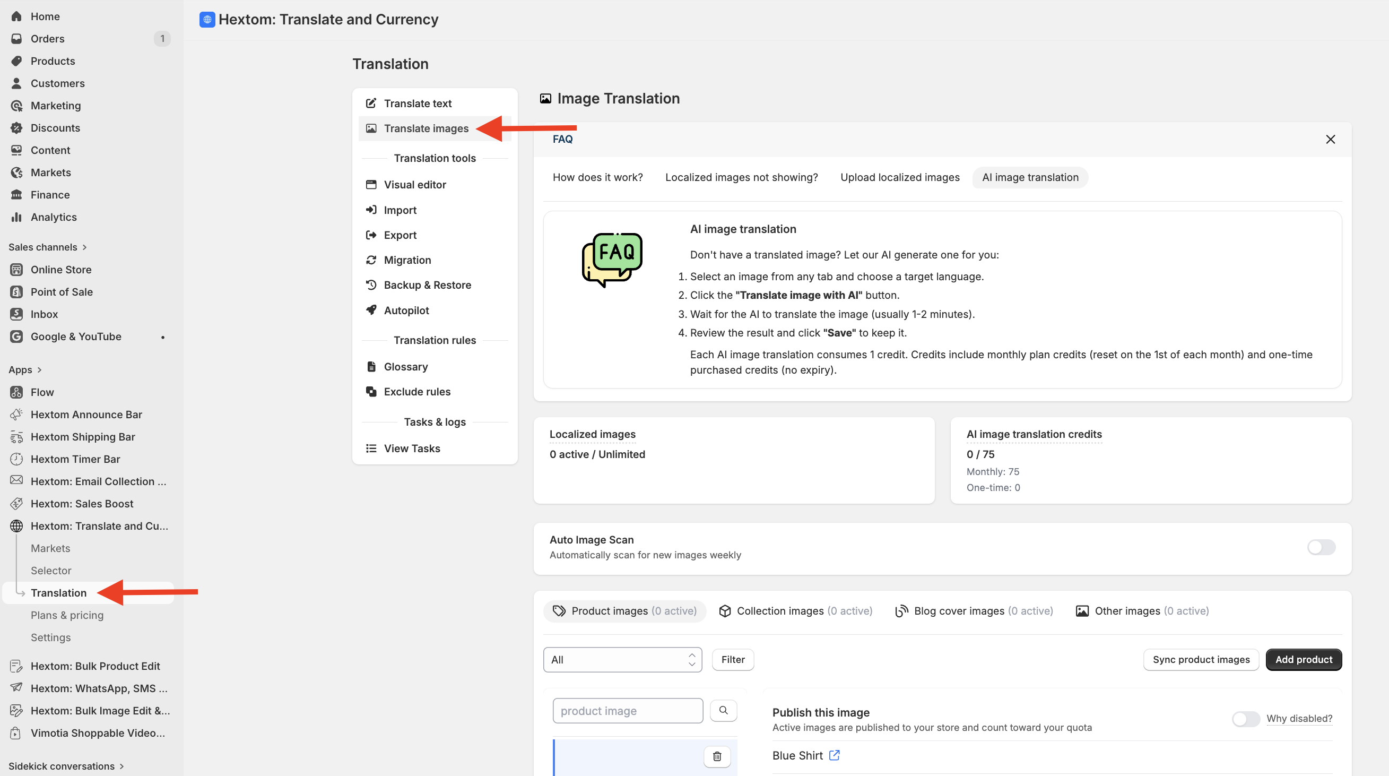Expand the Apps section chevron
This screenshot has width=1389, height=776.
coord(39,369)
